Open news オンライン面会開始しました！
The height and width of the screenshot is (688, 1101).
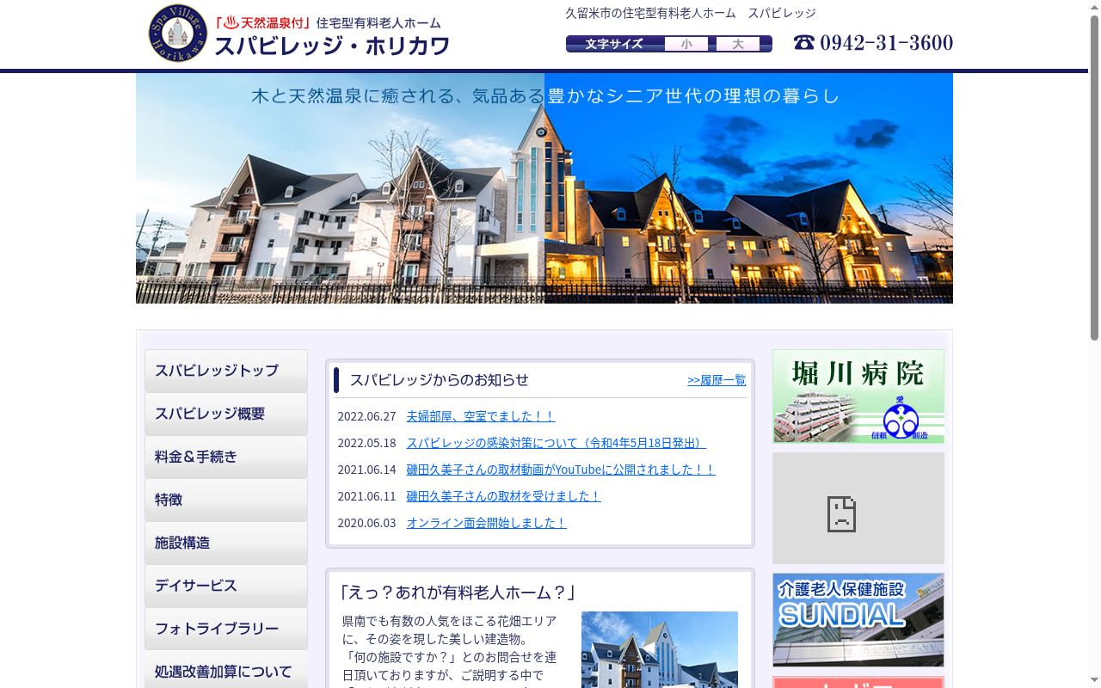pyautogui.click(x=487, y=523)
